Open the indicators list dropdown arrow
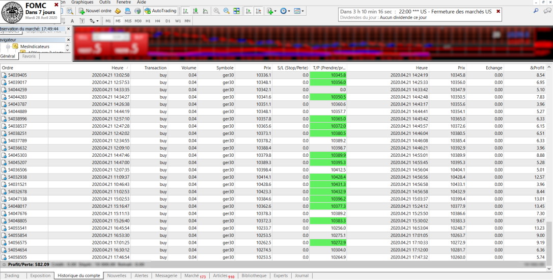The height and width of the screenshot is (280, 553). click(x=275, y=11)
